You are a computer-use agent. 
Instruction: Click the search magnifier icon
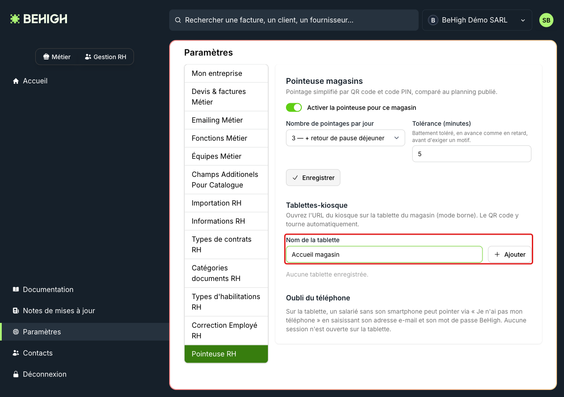tap(178, 20)
